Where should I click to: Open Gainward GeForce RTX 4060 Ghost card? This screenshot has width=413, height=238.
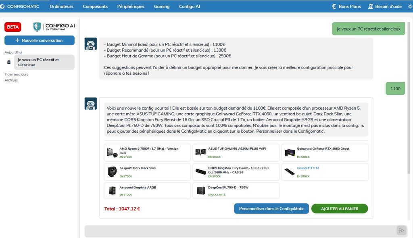[x=325, y=152]
